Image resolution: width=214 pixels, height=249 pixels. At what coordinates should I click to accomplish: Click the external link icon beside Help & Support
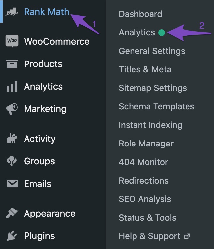tap(187, 236)
